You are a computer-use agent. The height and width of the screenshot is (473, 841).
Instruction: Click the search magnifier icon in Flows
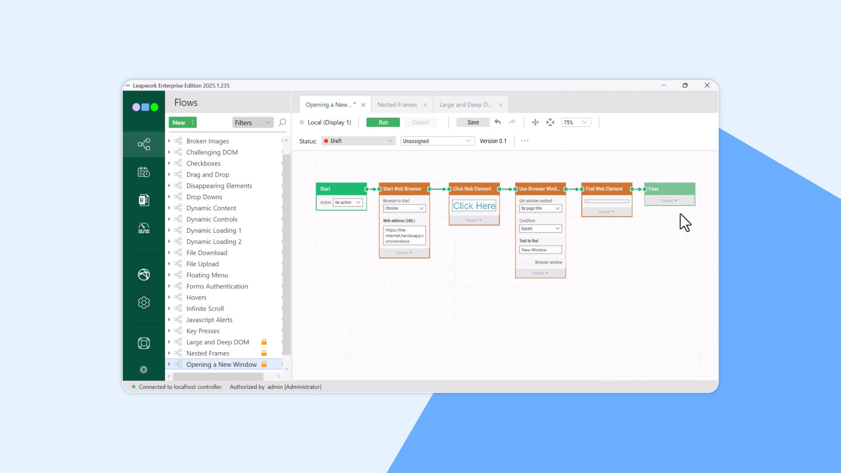pyautogui.click(x=282, y=122)
